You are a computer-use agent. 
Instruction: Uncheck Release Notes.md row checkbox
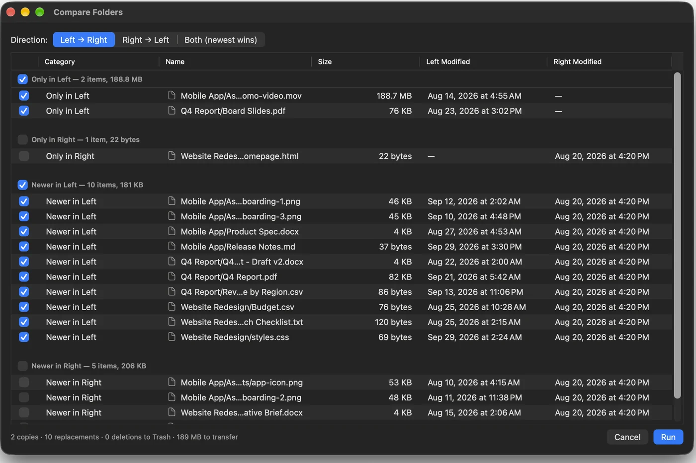coord(24,247)
